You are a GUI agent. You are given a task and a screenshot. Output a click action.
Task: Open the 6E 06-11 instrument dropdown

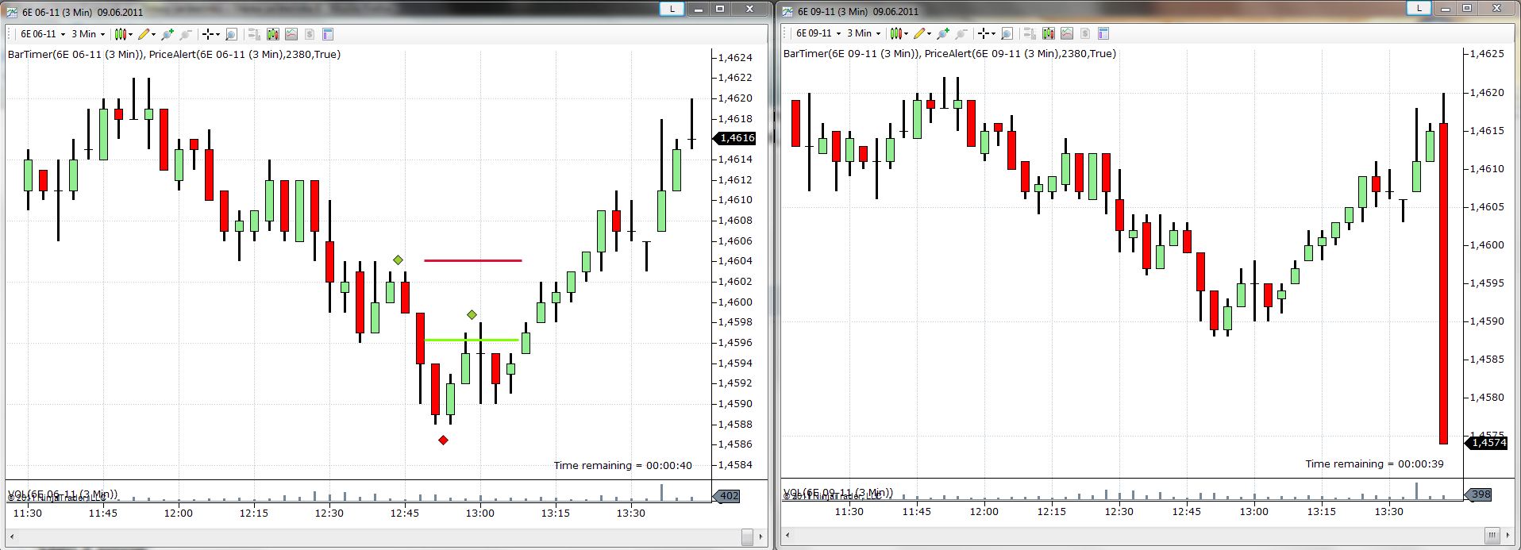point(42,34)
